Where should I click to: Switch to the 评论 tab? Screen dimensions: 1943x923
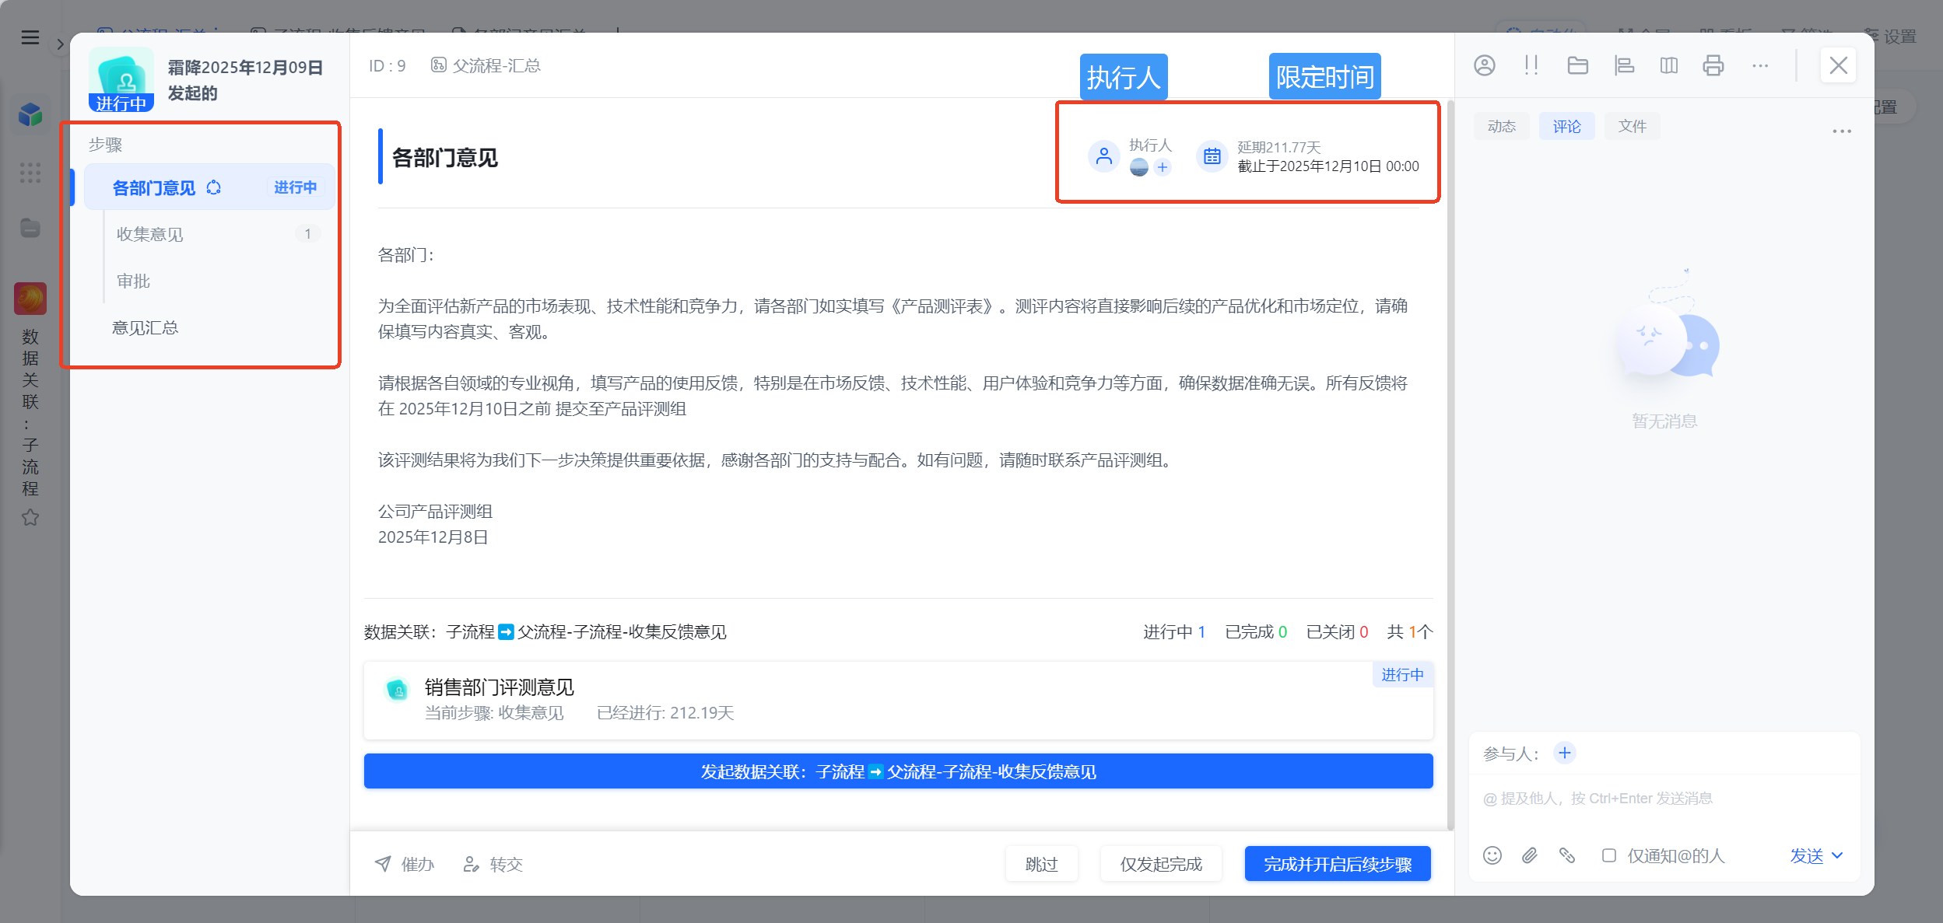coord(1566,126)
